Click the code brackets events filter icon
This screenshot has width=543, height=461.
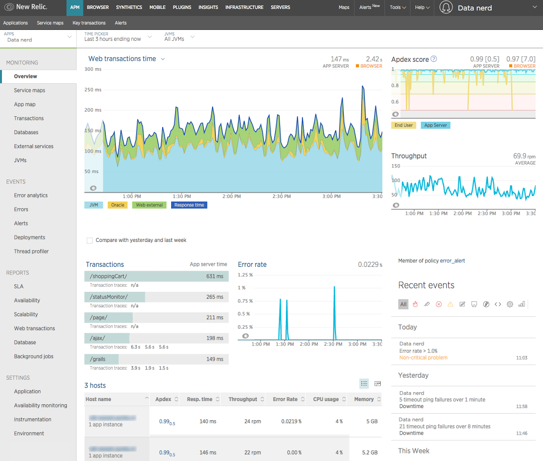click(x=498, y=304)
